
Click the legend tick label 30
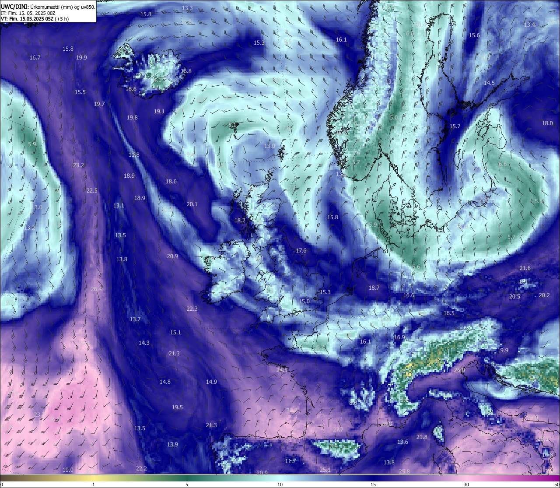pos(467,484)
